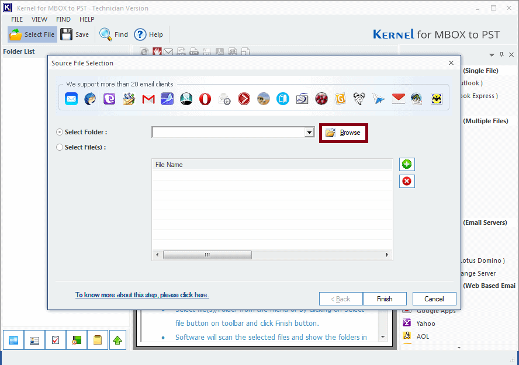Click the red circle arrow client icon
The height and width of the screenshot is (365, 519).
tap(244, 99)
